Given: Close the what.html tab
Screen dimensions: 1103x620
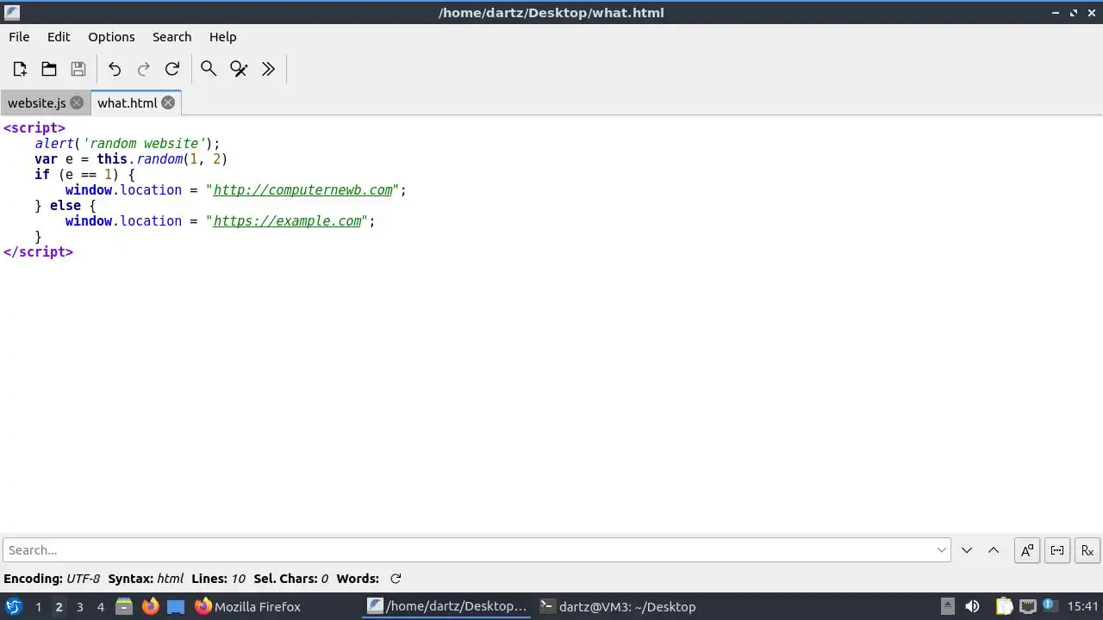Looking at the screenshot, I should (x=168, y=102).
